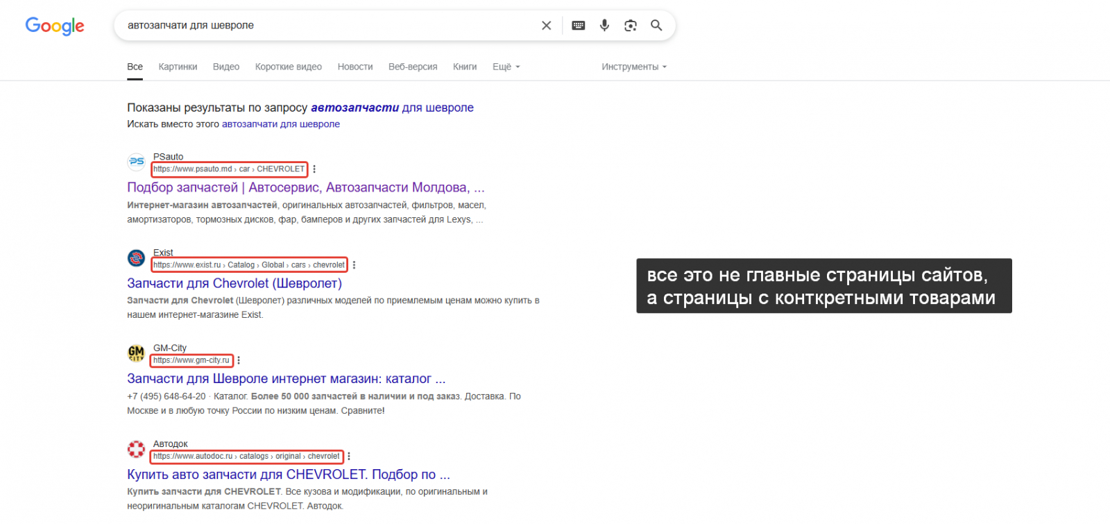
Task: Open the three-dot menu for Автодок result
Action: pos(349,457)
